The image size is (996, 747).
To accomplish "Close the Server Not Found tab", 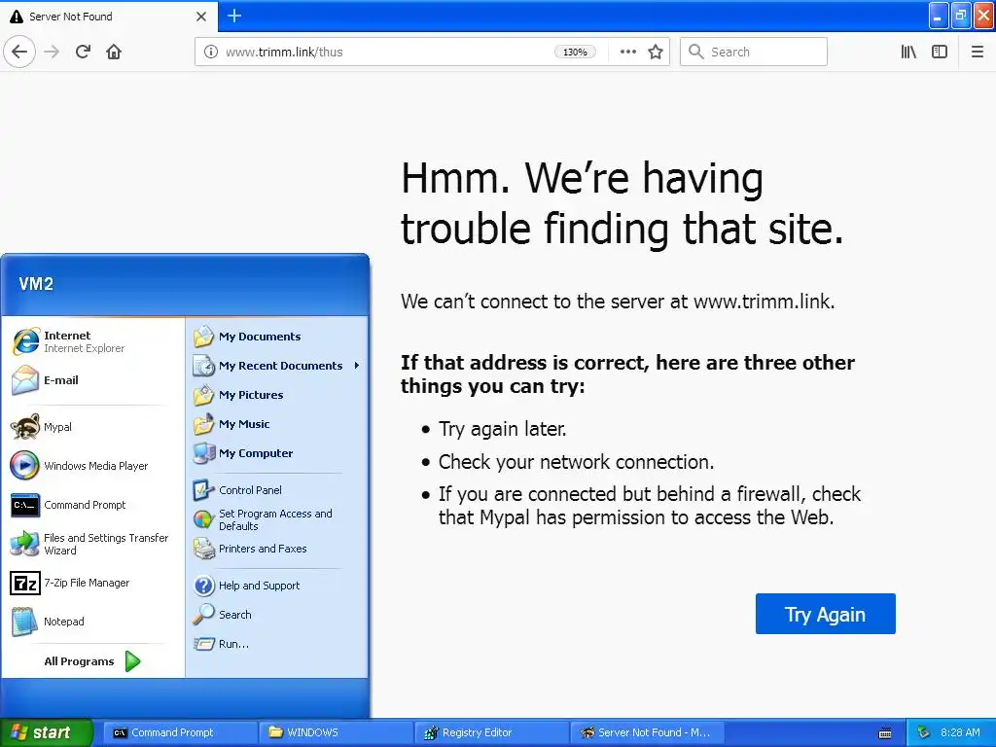I will pos(201,17).
